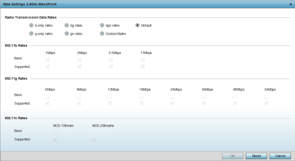Enable Basic rate checkbox for 18Mbps
295x161 pixels.
click(141, 96)
